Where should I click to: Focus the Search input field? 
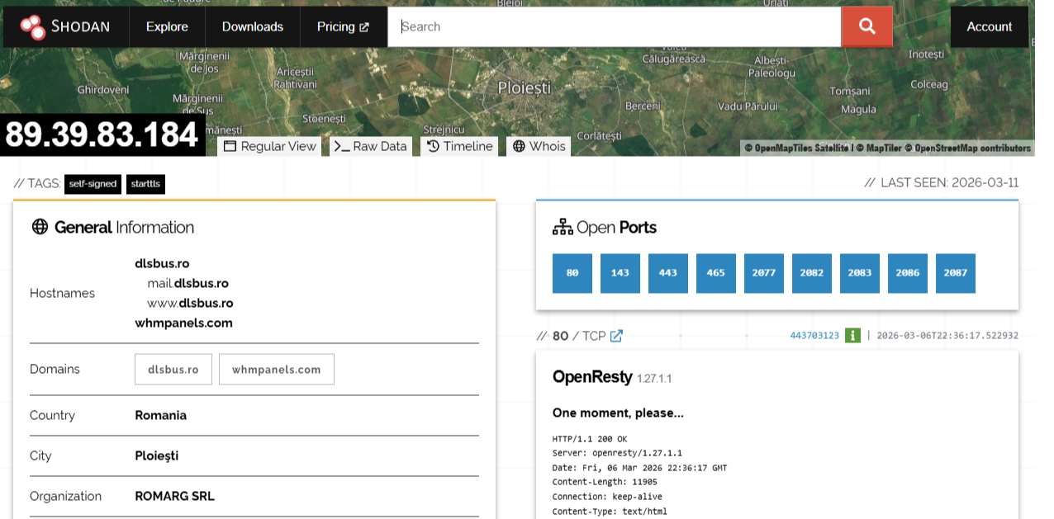(x=615, y=26)
